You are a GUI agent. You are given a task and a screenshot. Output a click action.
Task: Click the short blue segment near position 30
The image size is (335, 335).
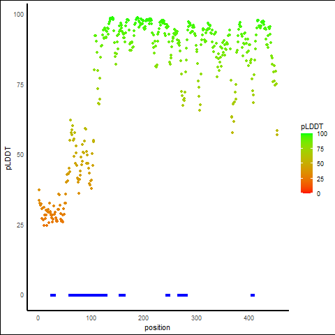coord(53,295)
